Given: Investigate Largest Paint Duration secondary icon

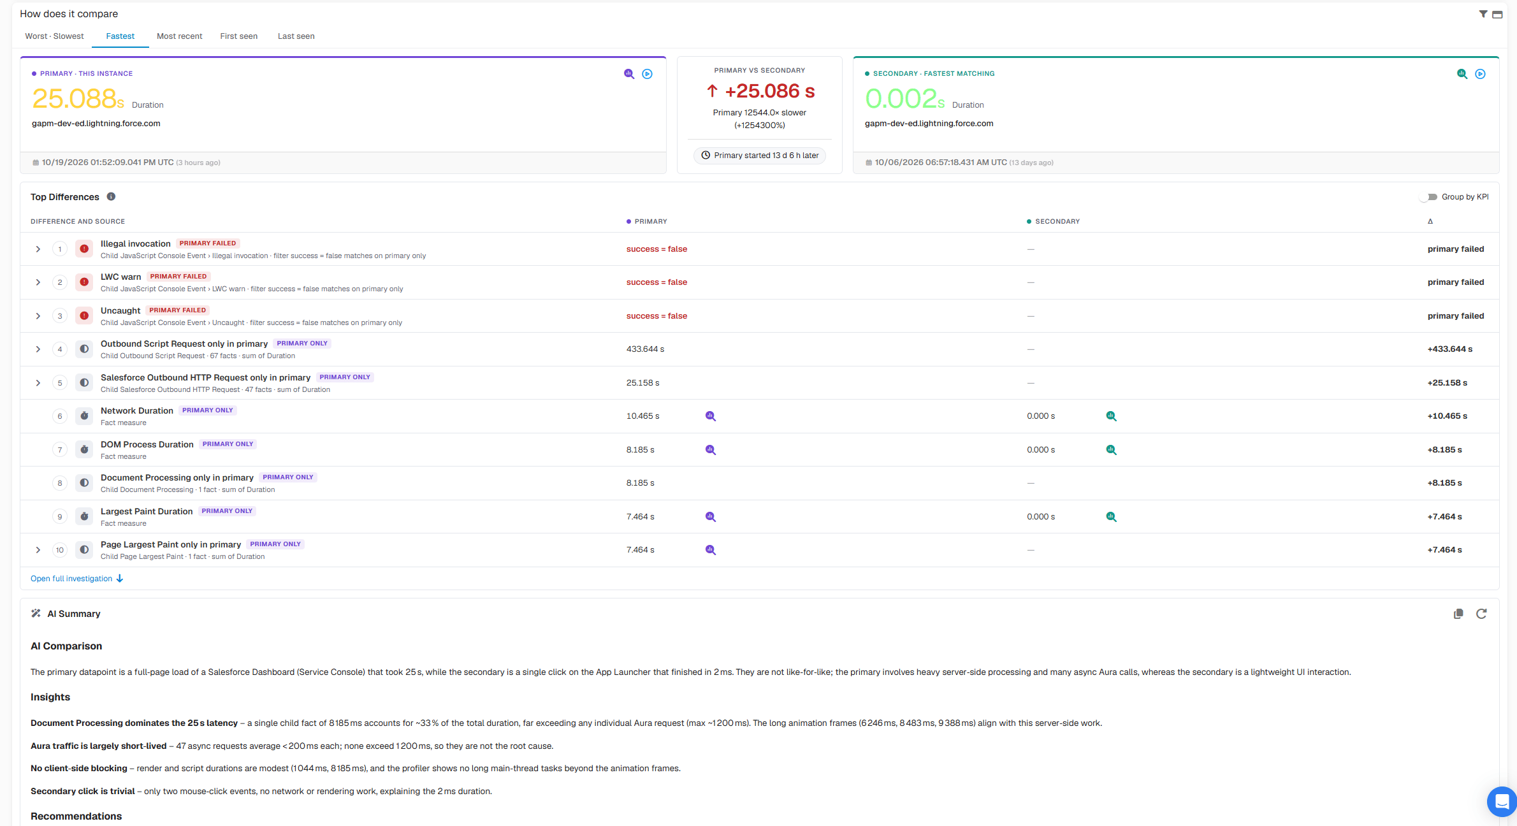Looking at the screenshot, I should click(x=1111, y=517).
